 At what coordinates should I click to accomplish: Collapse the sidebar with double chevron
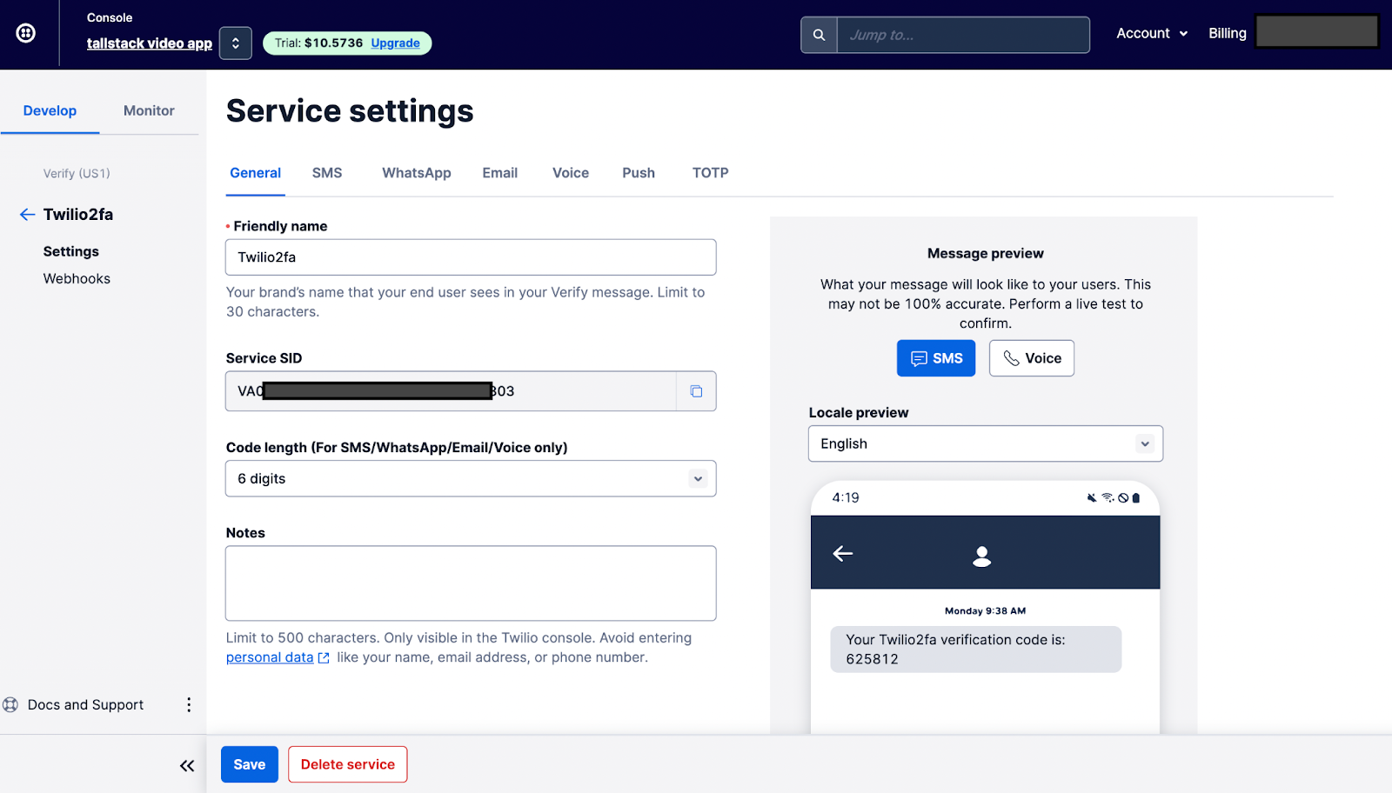[187, 766]
